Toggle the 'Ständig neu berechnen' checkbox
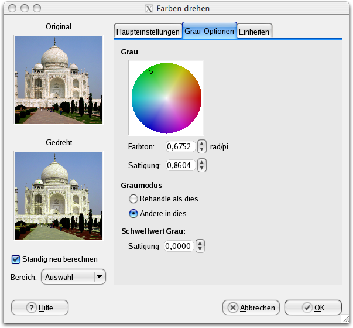 pos(16,259)
